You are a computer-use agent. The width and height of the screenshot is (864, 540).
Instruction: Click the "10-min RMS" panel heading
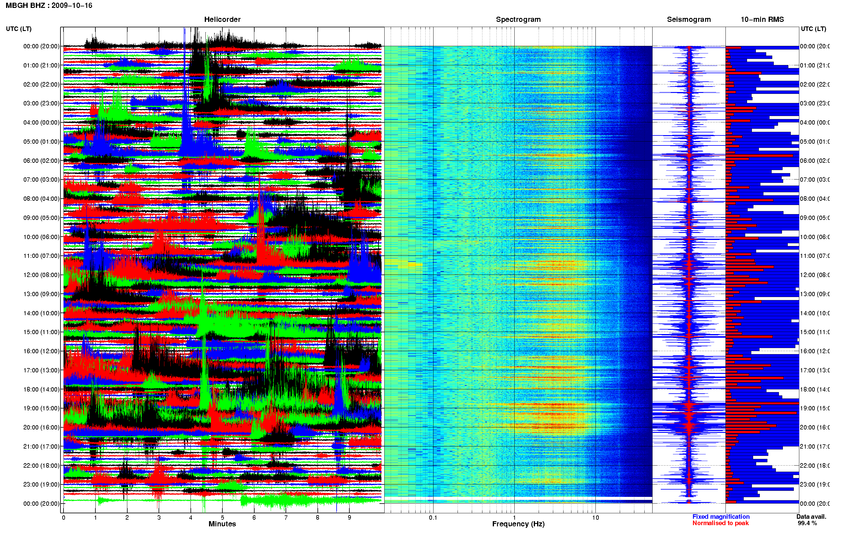(762, 19)
